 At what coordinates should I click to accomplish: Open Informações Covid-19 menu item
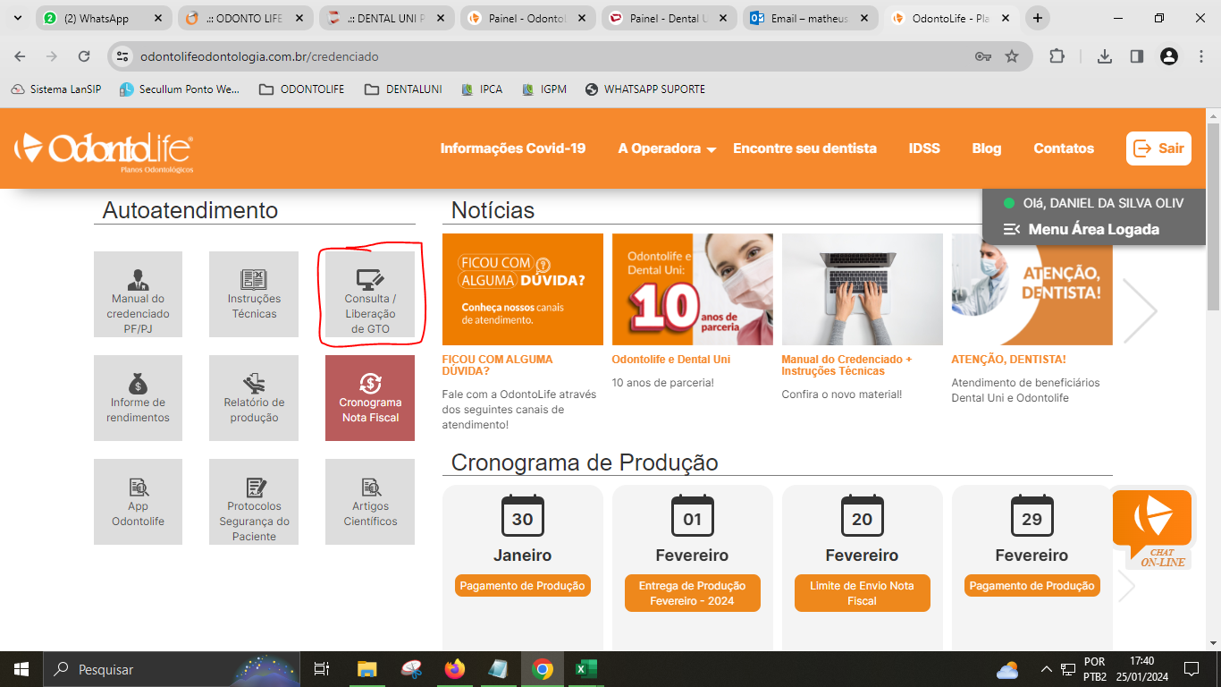tap(513, 148)
